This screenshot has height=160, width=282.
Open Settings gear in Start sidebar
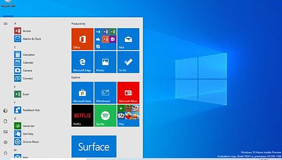click(6, 142)
